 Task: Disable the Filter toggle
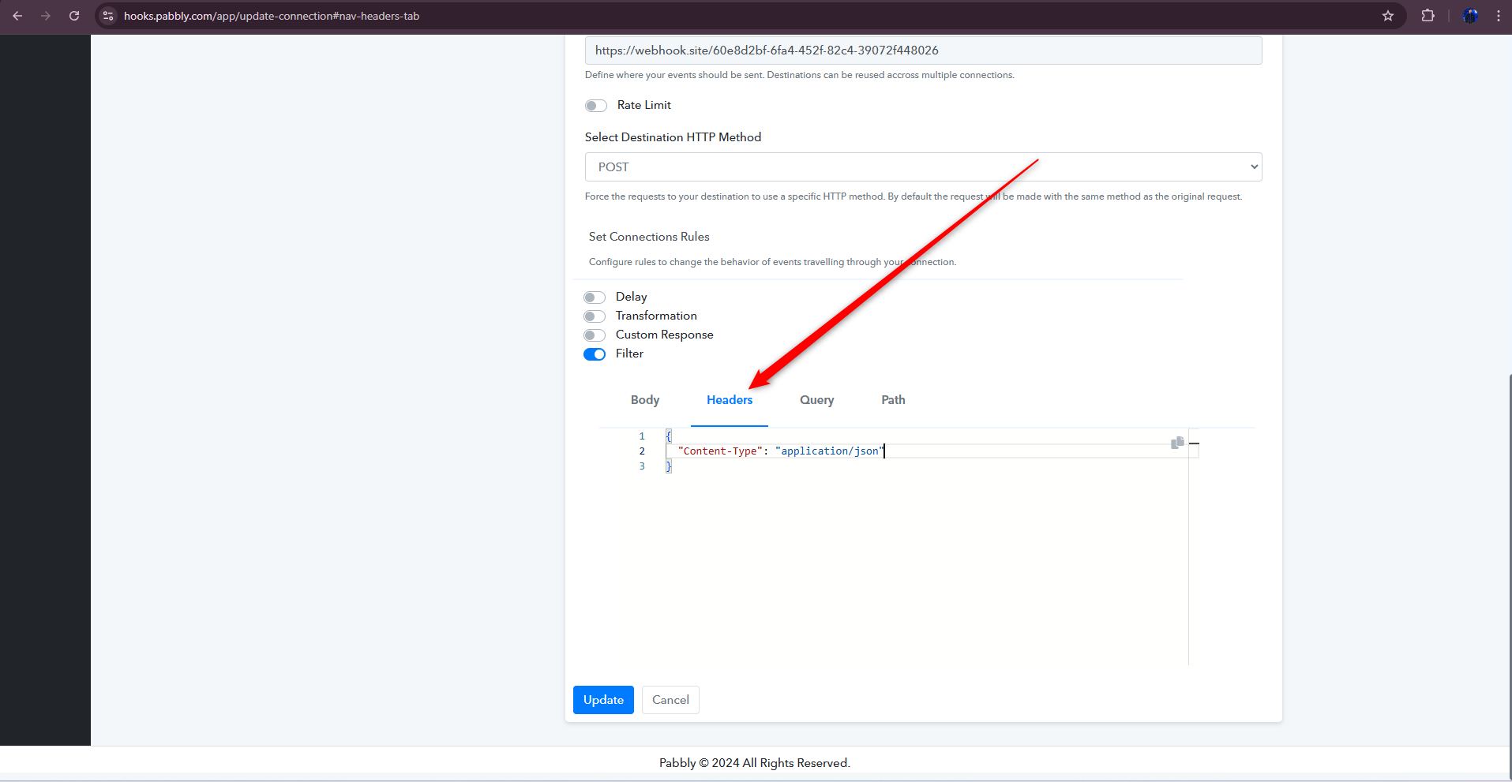(x=595, y=354)
